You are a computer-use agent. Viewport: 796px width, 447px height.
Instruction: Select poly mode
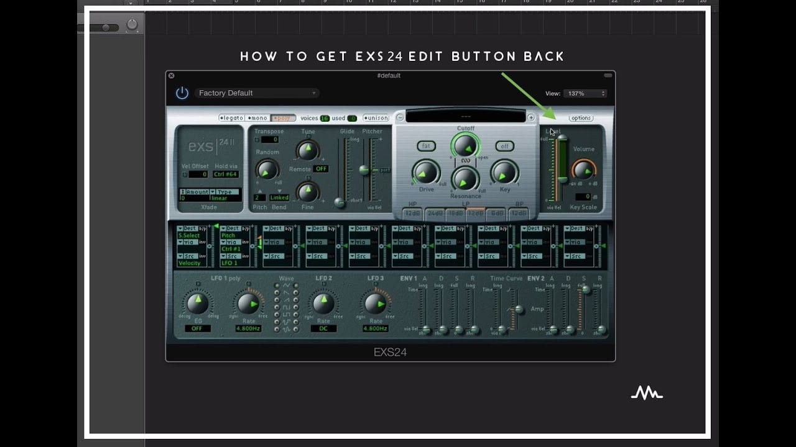click(x=283, y=118)
